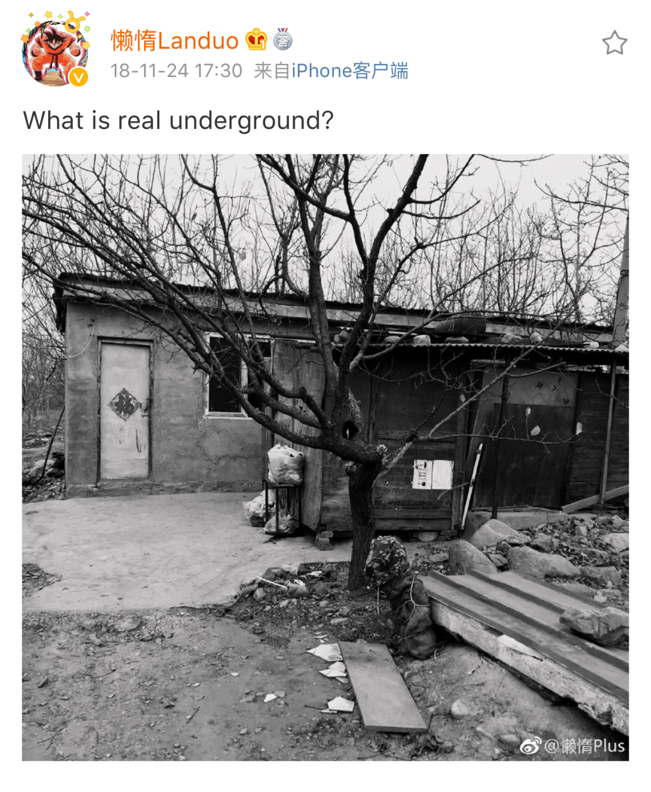Click the flat plank on the ground in the photo

pos(382,687)
